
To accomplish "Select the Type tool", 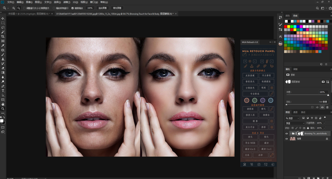I will coord(3,91).
